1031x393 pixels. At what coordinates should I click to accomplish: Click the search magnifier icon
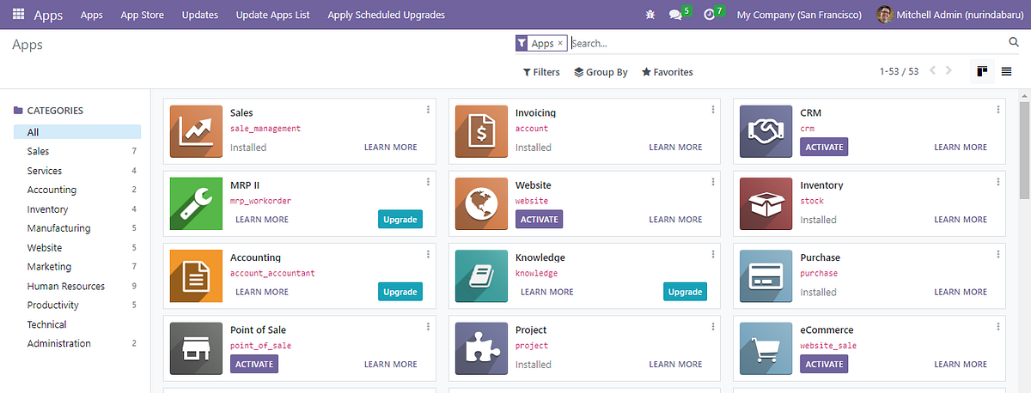[x=1013, y=43]
